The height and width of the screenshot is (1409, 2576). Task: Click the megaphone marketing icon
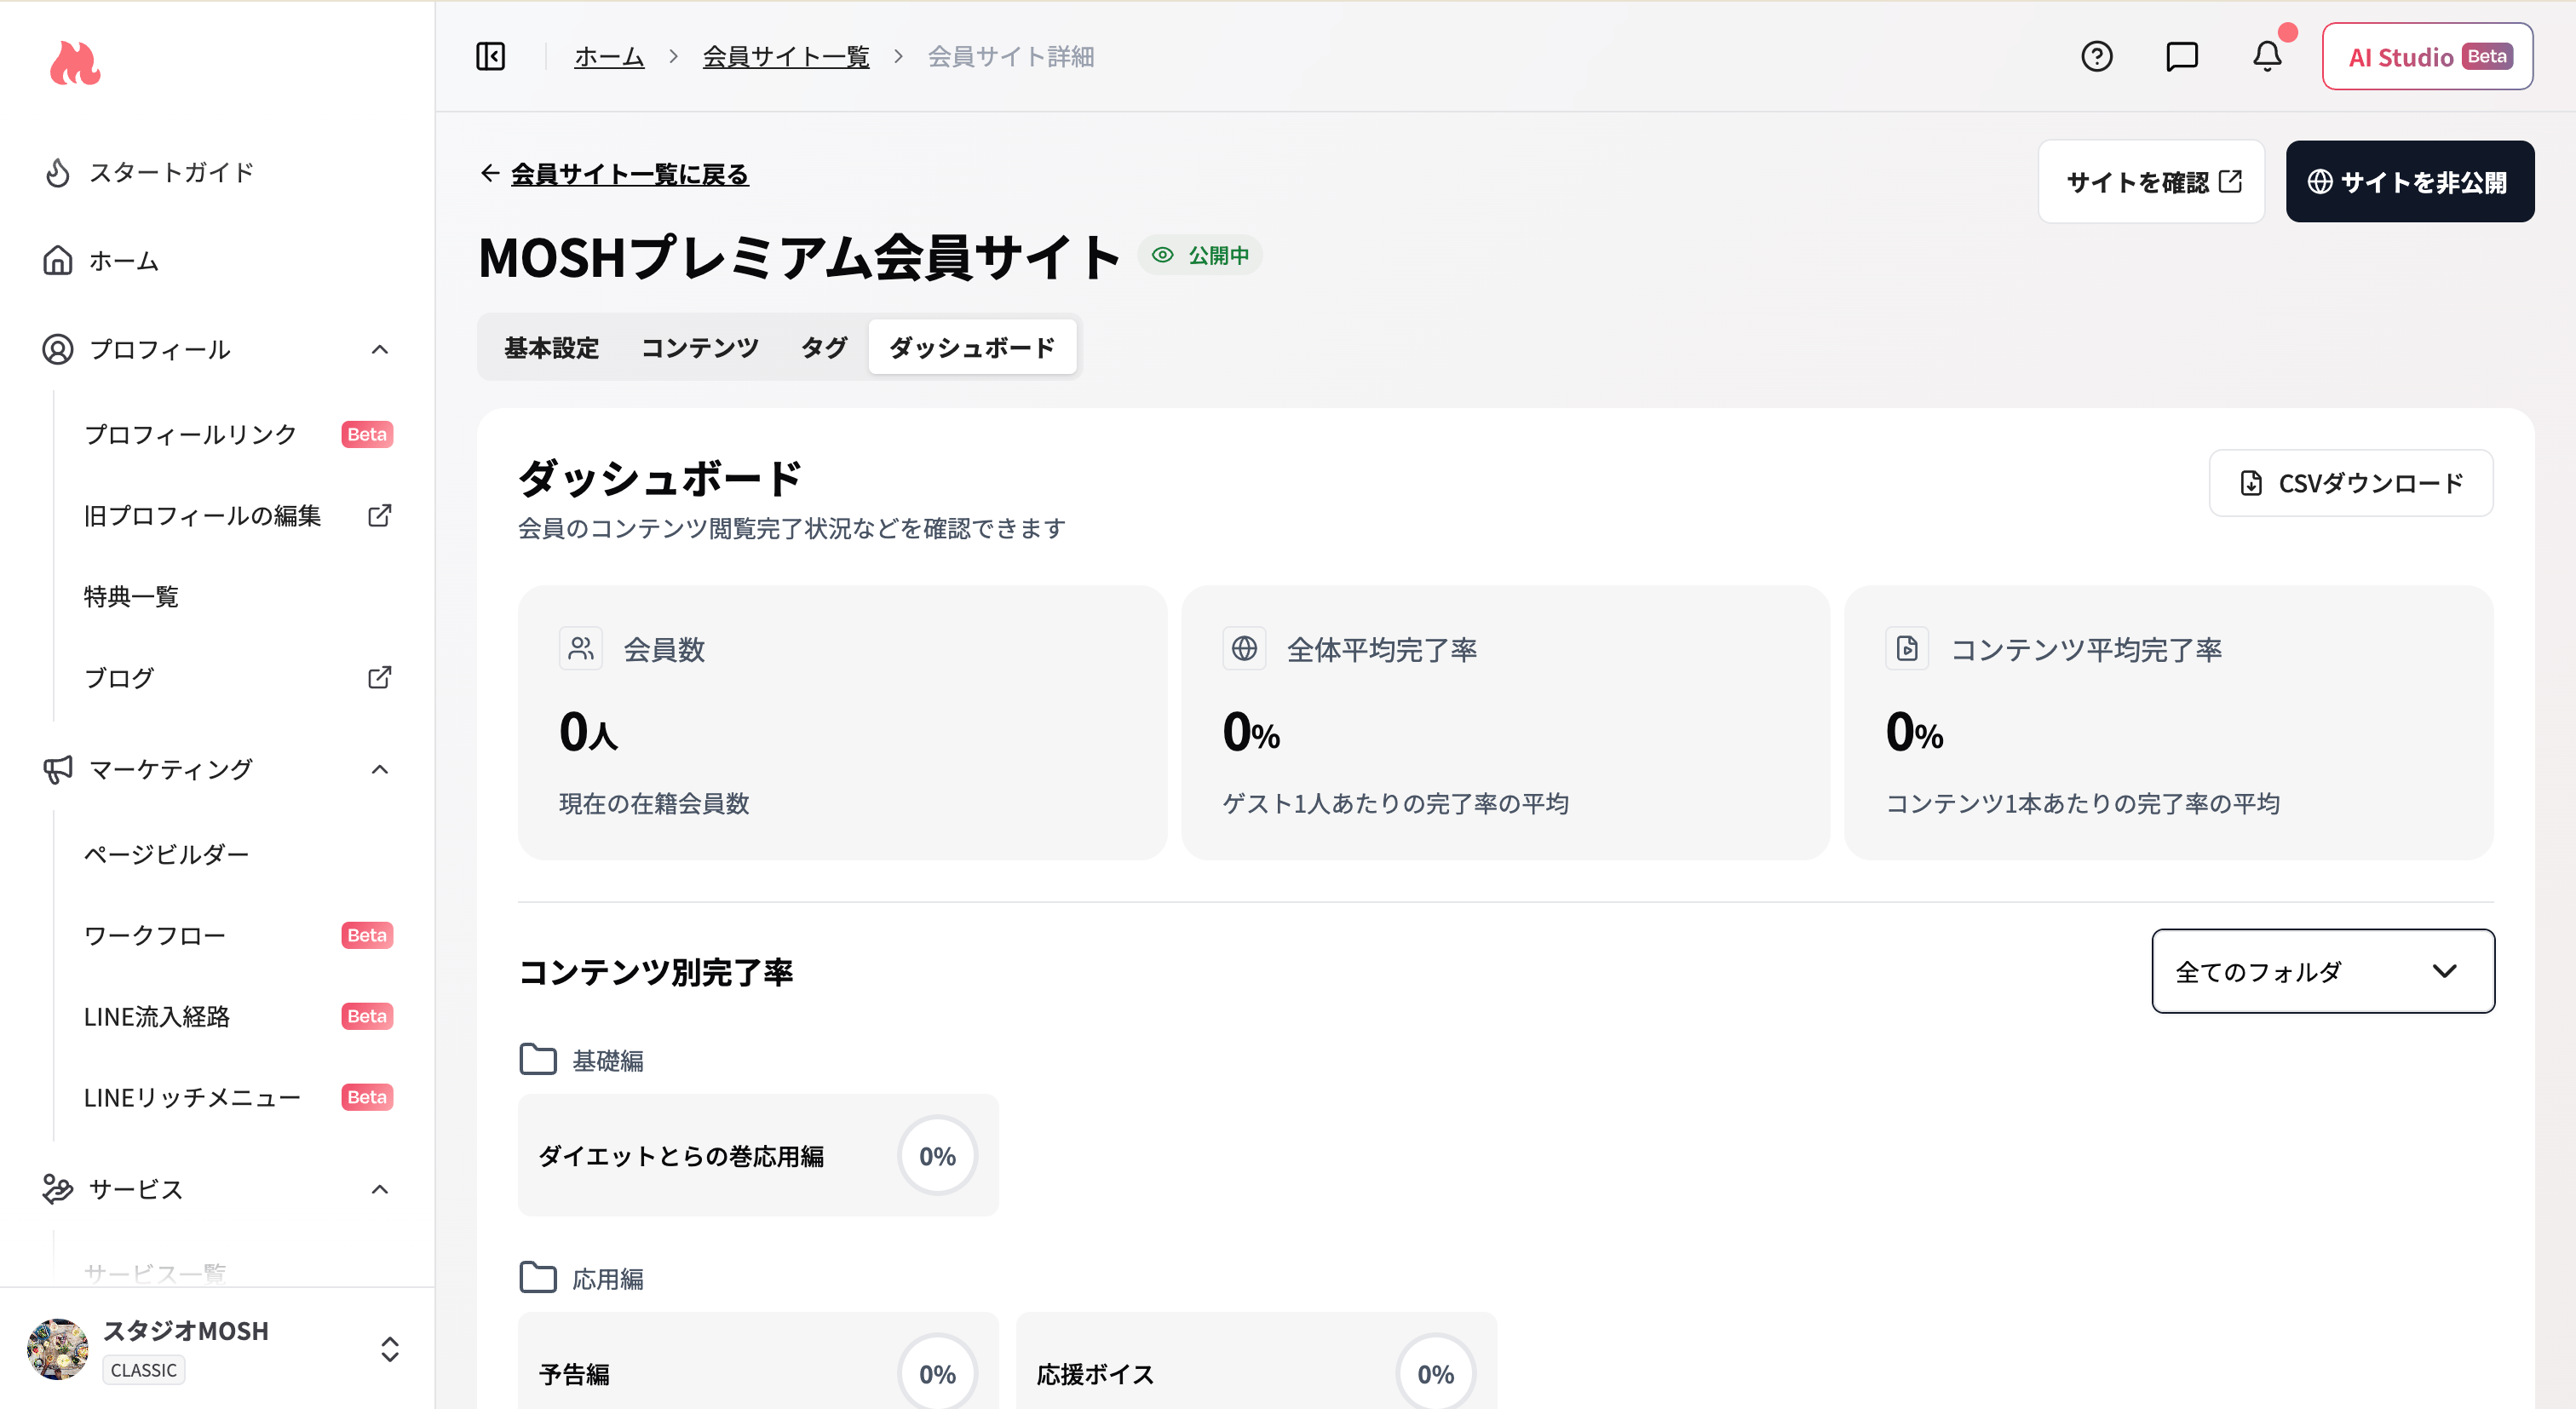[x=58, y=769]
